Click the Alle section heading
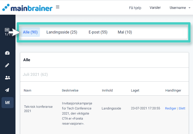This screenshot has width=193, height=134. click(x=27, y=60)
